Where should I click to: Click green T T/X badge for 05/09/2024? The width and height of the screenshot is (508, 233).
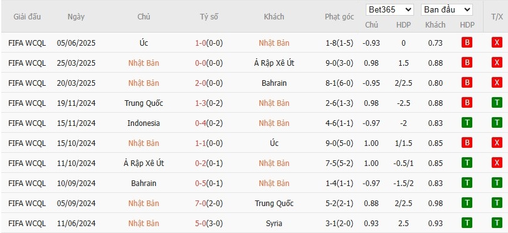(497, 203)
